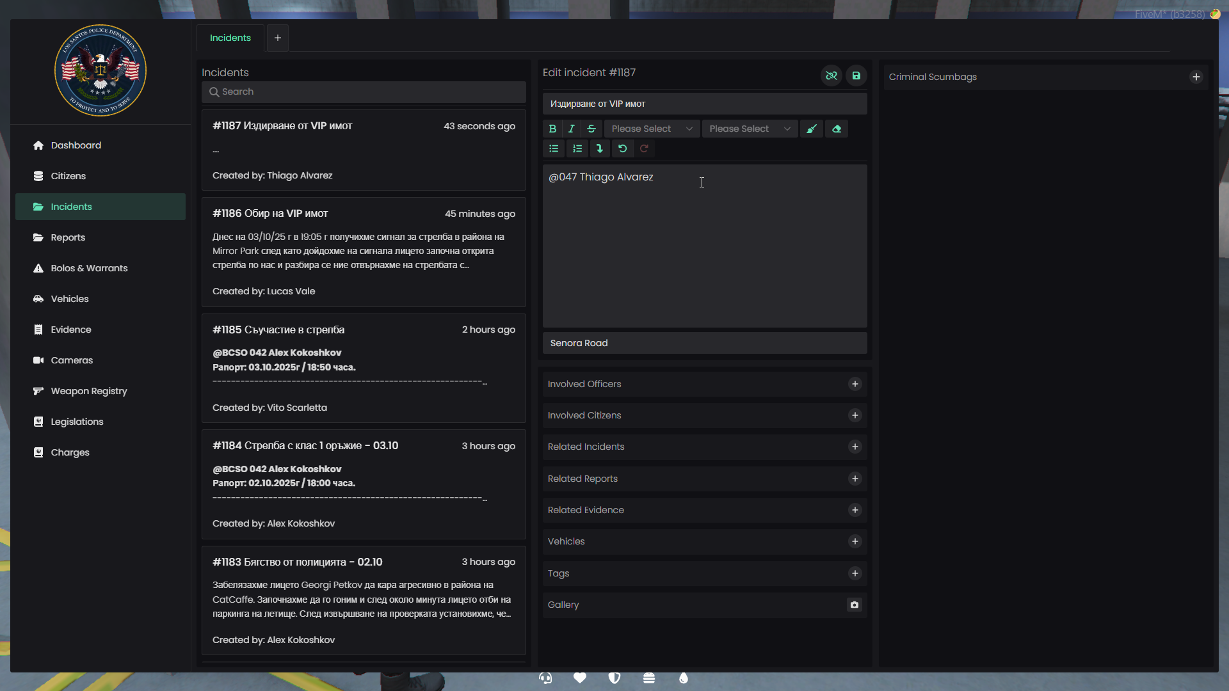Add an entry to Involved Officers
Image resolution: width=1229 pixels, height=691 pixels.
pos(855,384)
